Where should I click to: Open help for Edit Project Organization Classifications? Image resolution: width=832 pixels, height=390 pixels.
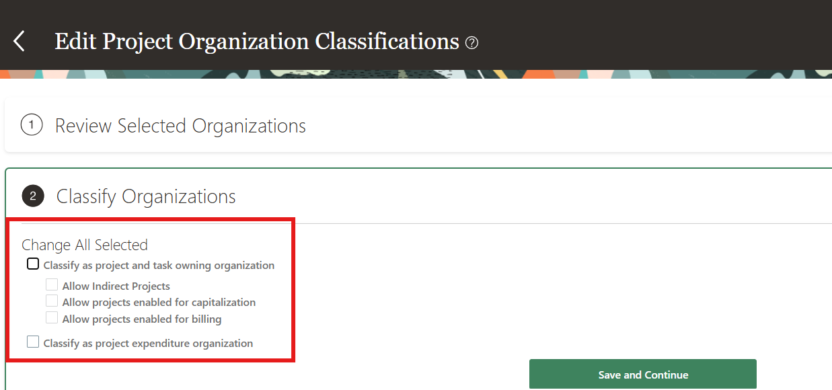[x=471, y=42]
